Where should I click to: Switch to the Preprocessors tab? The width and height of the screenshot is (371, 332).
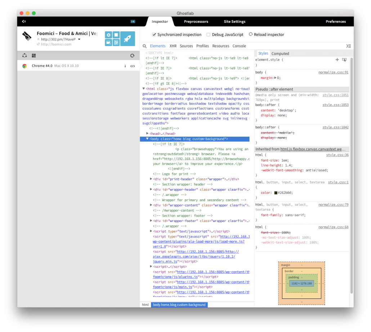pos(196,22)
